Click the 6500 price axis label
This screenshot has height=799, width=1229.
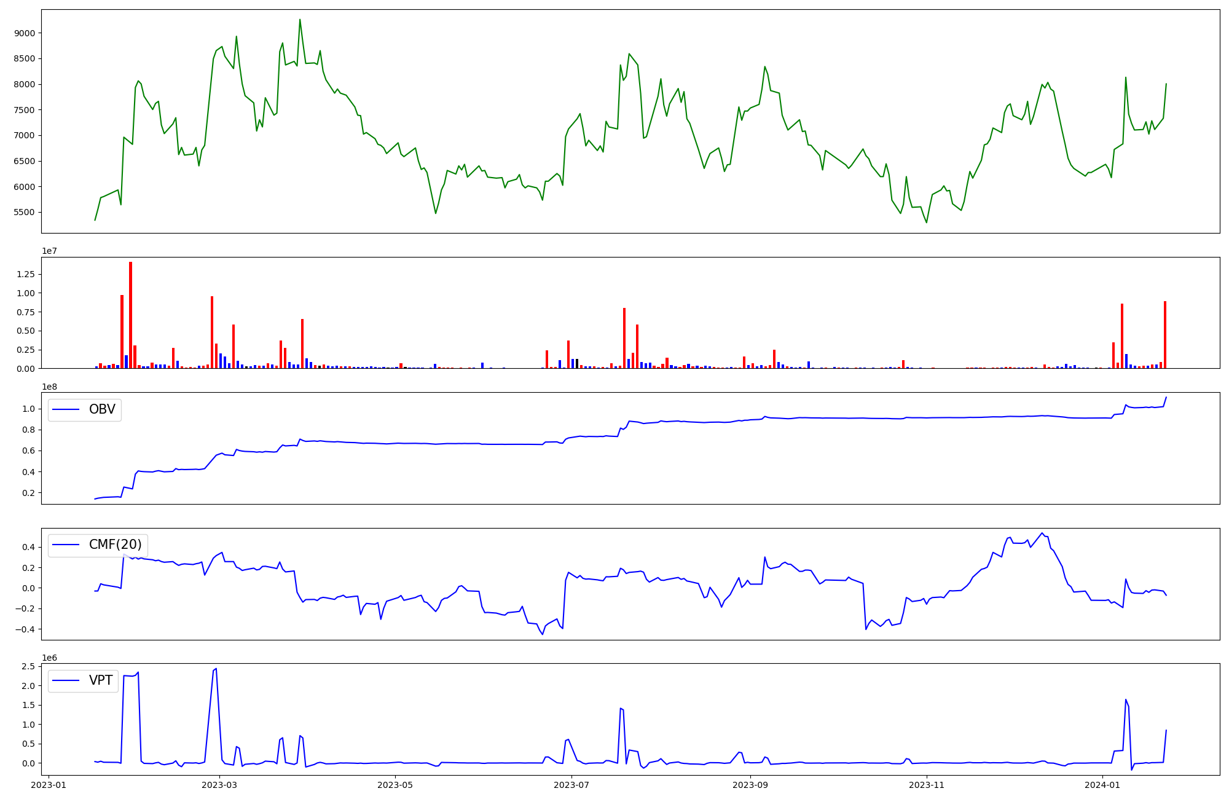click(25, 161)
